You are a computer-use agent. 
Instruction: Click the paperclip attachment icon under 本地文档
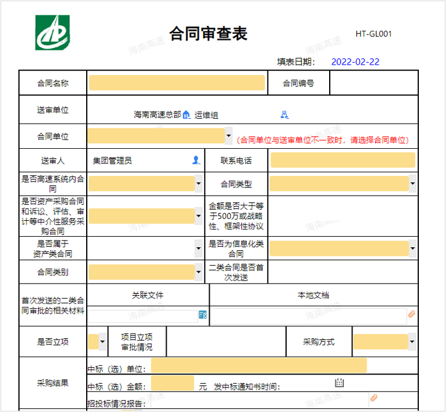[412, 315]
